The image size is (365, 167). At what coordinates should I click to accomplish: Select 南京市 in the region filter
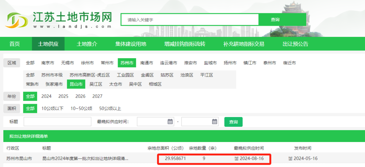pyautogui.click(x=48, y=63)
